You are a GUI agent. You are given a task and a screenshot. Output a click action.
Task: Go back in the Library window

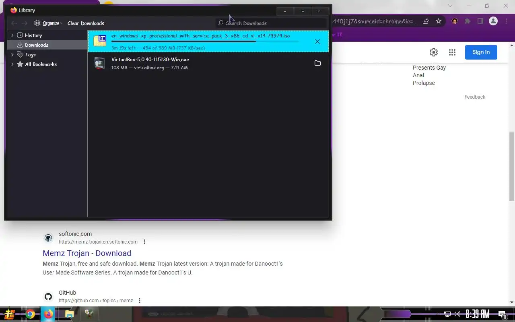point(14,23)
